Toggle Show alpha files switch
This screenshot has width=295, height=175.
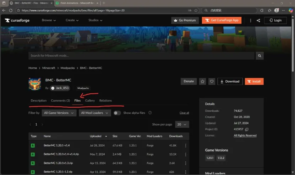pyautogui.click(x=117, y=113)
